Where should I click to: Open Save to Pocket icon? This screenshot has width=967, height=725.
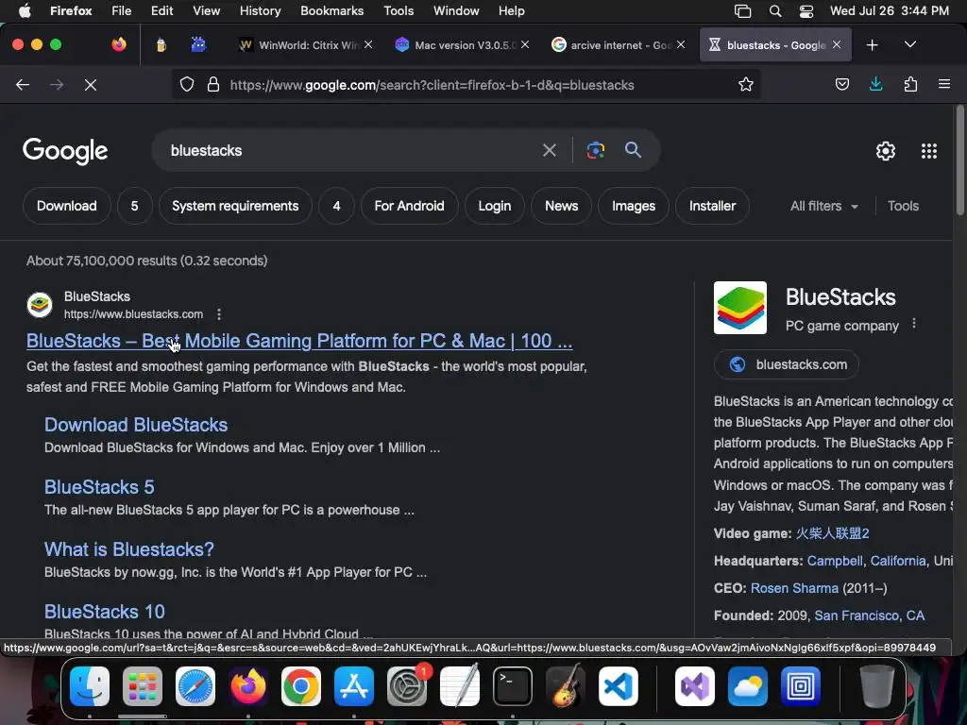pos(841,84)
